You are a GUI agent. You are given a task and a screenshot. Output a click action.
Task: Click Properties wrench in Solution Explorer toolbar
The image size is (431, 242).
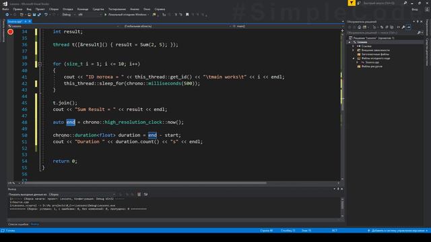click(403, 27)
